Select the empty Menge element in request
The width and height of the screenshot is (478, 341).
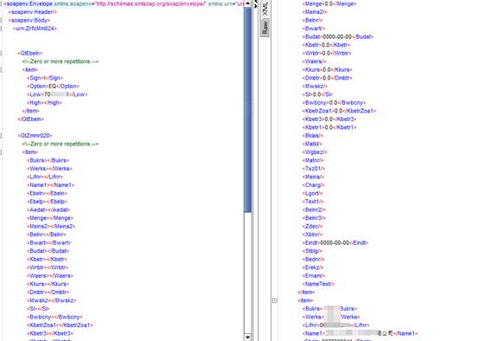click(50, 218)
